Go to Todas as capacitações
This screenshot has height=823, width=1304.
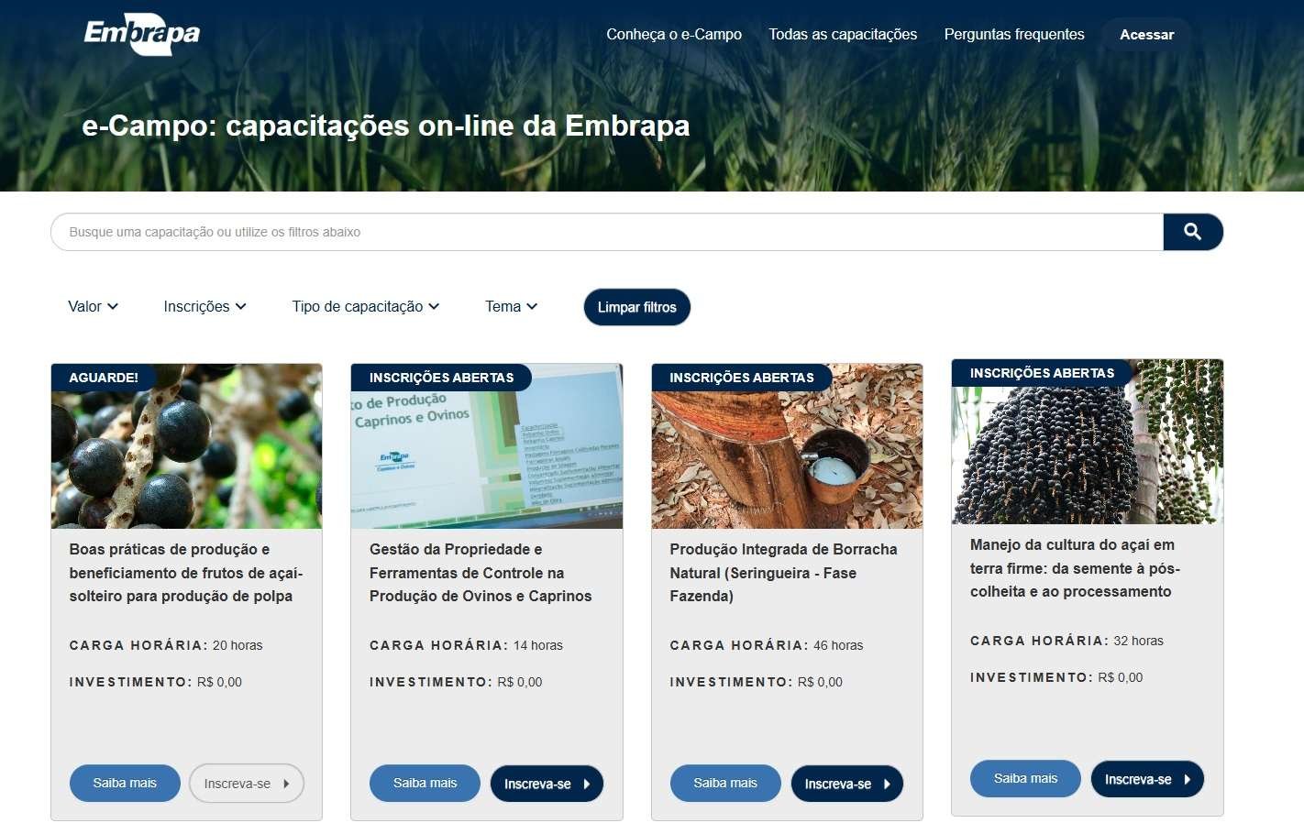tap(843, 34)
